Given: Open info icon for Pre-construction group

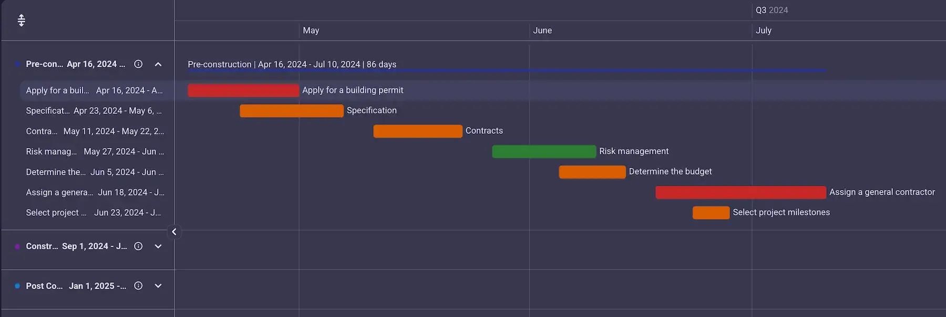Looking at the screenshot, I should pyautogui.click(x=138, y=64).
